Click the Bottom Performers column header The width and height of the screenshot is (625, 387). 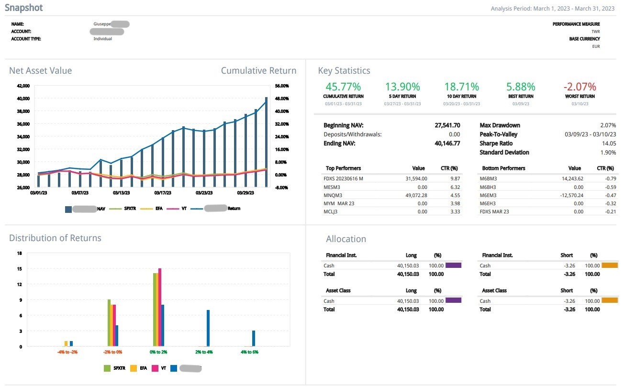[503, 168]
